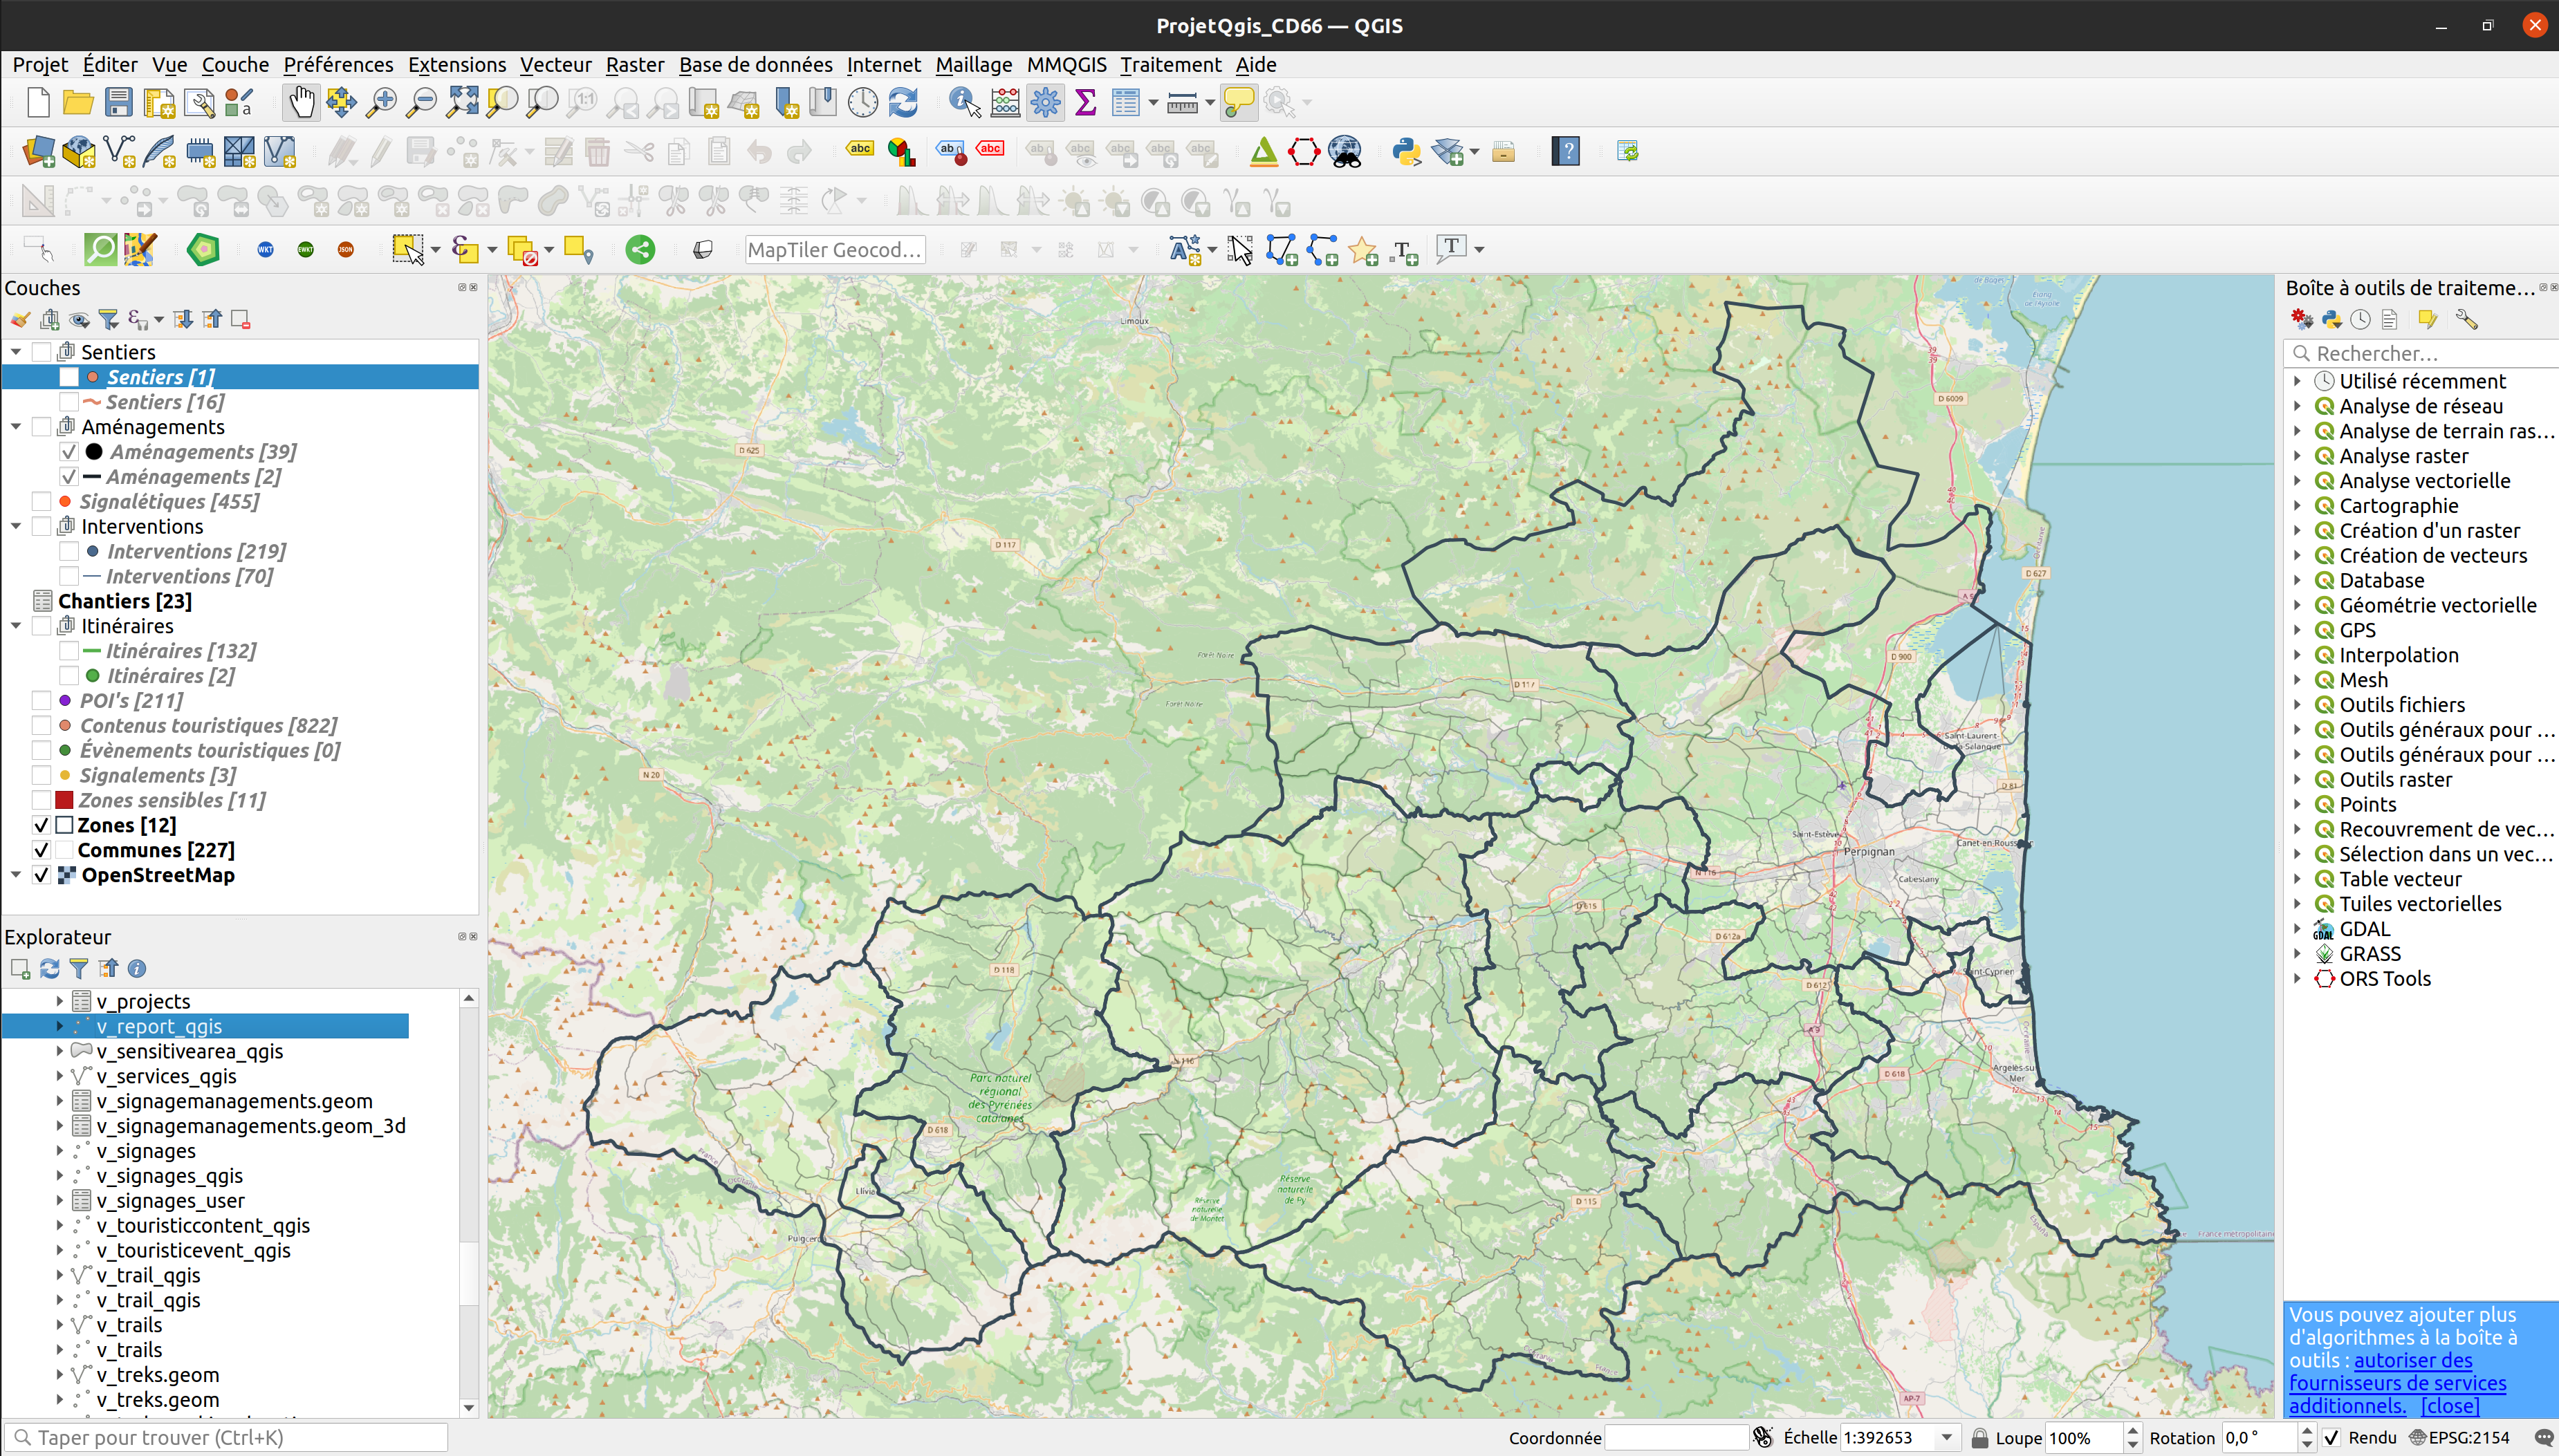
Task: Open the Processing Toolbox gear icon
Action: click(1046, 102)
